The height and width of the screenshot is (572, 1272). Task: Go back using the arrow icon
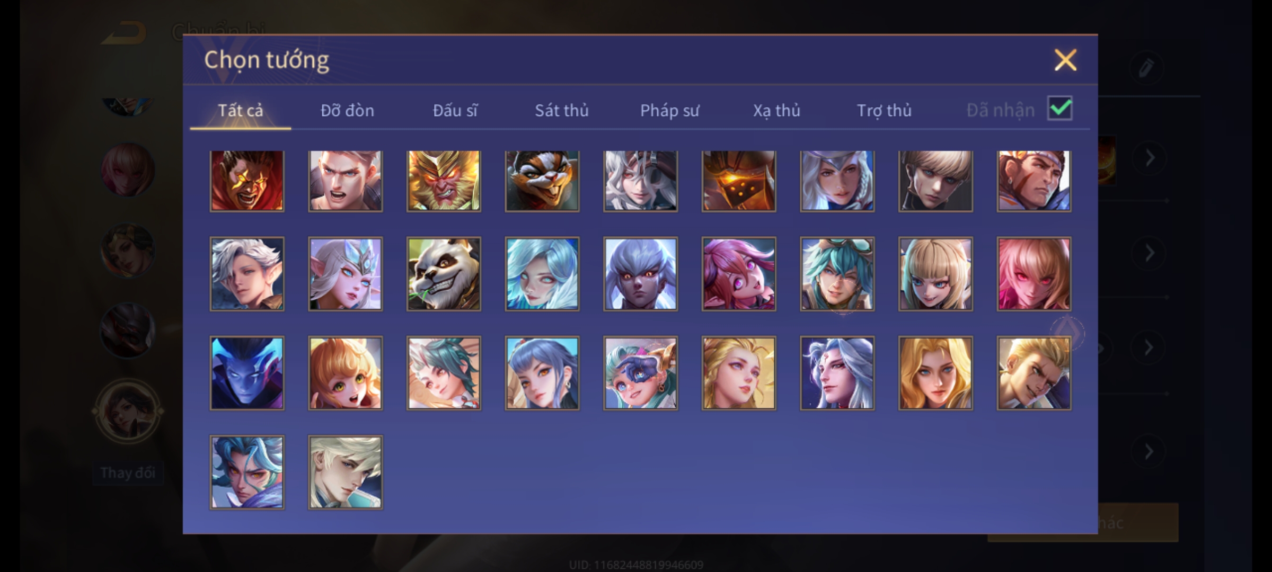pyautogui.click(x=125, y=33)
